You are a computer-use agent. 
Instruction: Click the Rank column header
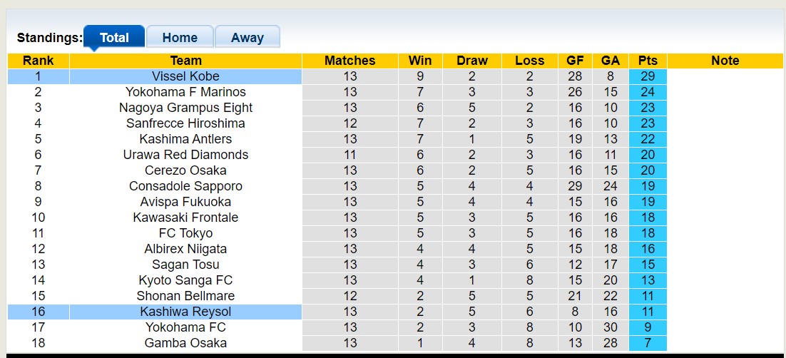38,61
